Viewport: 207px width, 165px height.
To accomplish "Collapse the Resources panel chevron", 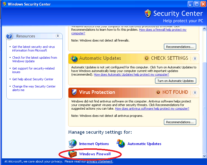I will [x=58, y=36].
